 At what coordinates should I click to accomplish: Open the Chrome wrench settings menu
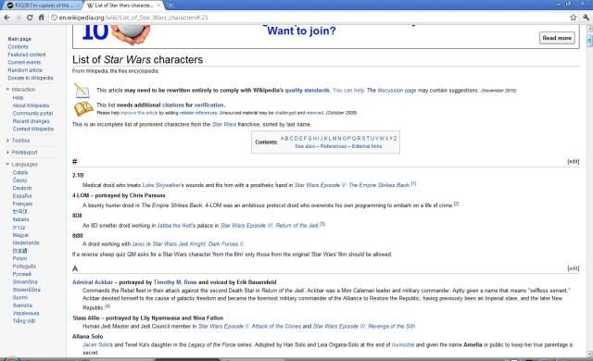coord(586,18)
